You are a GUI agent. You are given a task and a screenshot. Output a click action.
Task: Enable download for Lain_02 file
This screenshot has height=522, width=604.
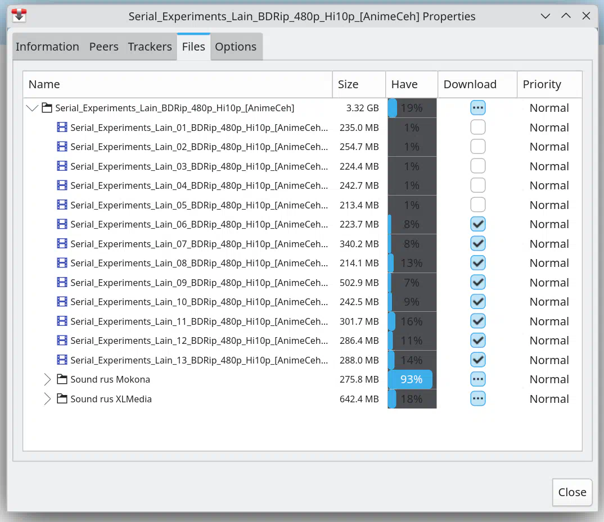tap(477, 146)
